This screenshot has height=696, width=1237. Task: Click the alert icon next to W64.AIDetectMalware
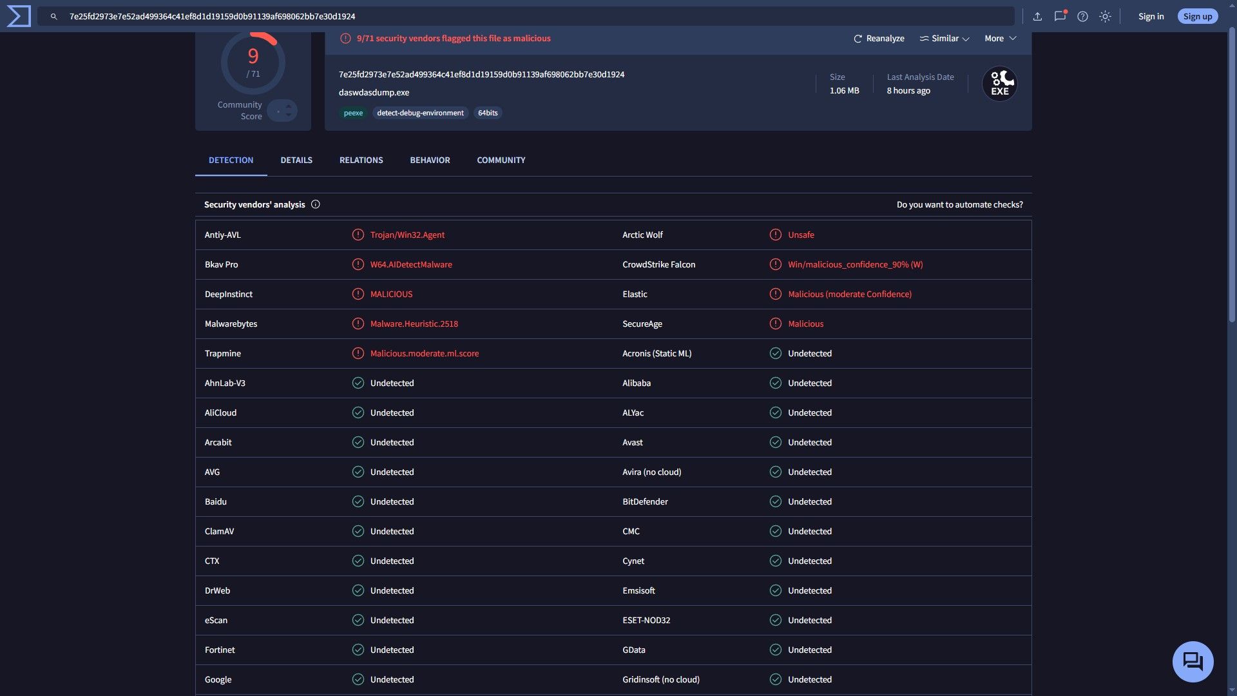(x=358, y=264)
